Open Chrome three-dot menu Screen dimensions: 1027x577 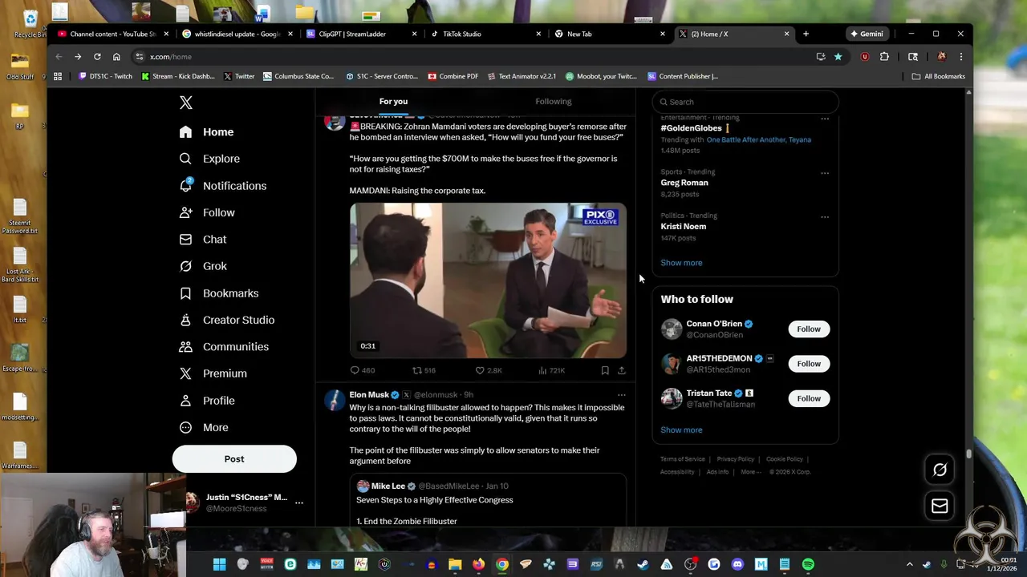click(960, 57)
